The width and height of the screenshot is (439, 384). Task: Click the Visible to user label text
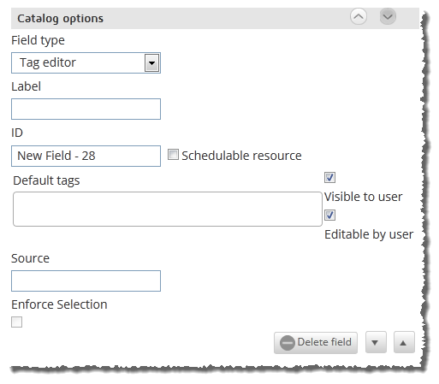pos(363,197)
